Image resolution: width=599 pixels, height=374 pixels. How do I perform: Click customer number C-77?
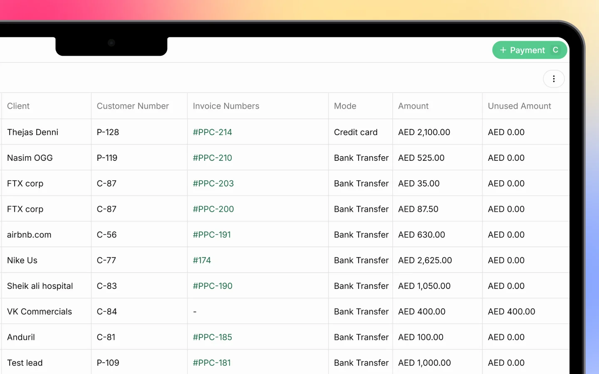(x=106, y=260)
